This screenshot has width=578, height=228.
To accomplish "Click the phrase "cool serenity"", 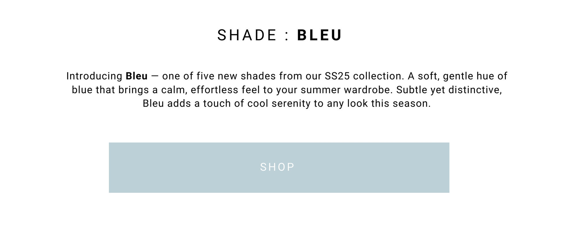I will coord(279,103).
